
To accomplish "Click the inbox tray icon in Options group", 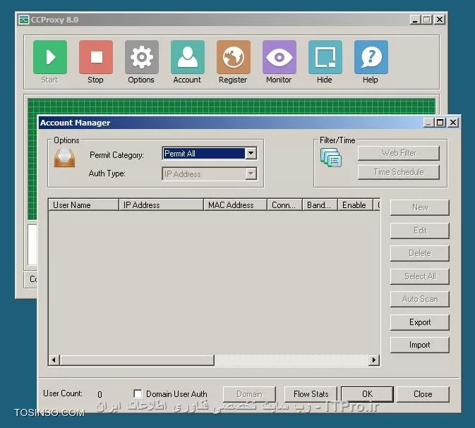I will 64,158.
